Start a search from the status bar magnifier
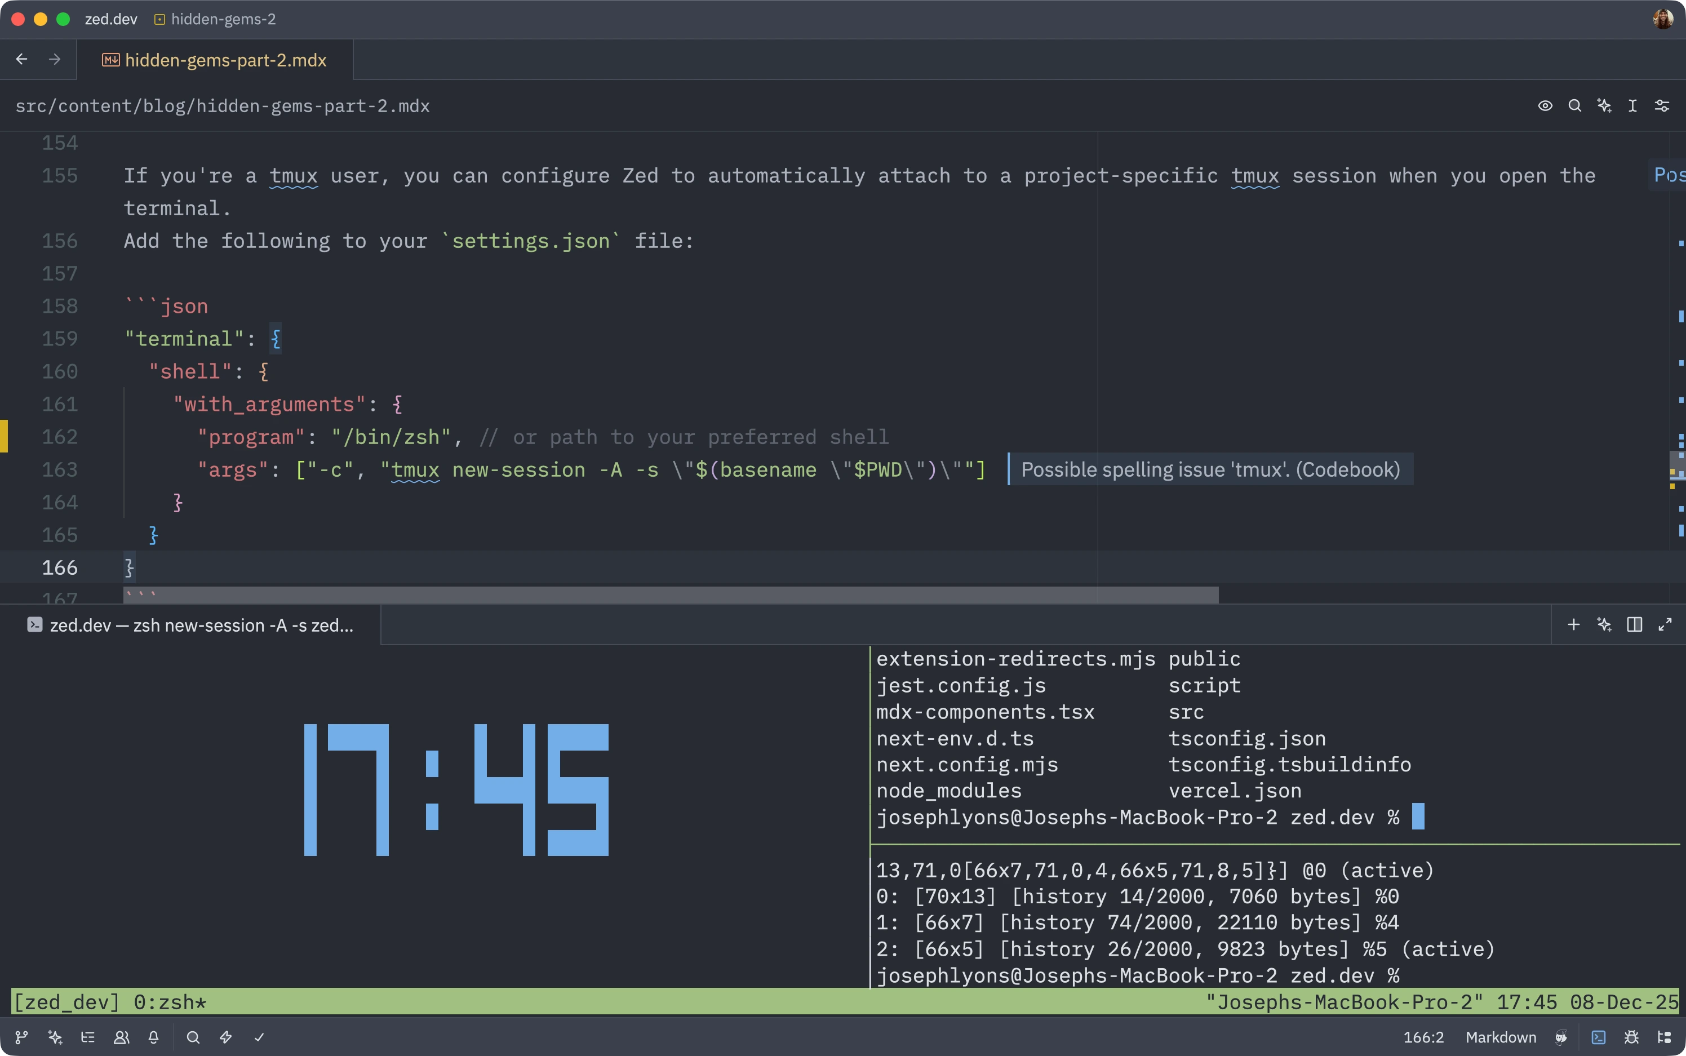The width and height of the screenshot is (1686, 1056). [x=193, y=1038]
